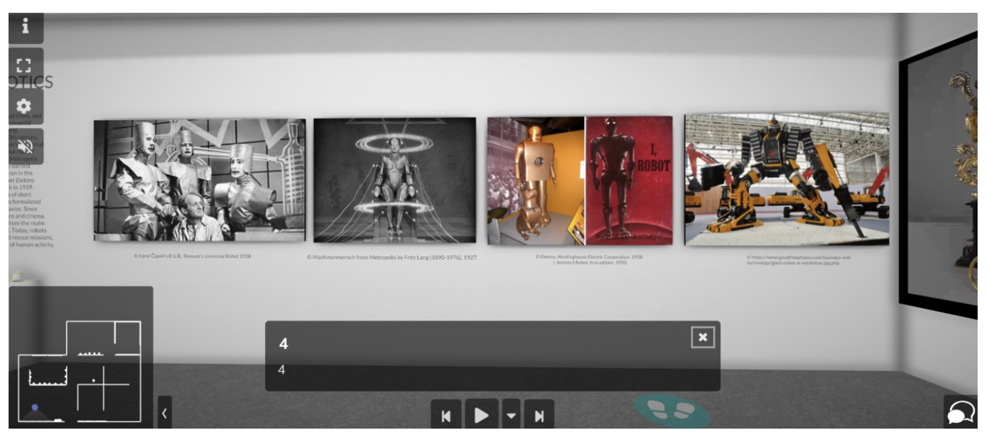Skip to next tour stop
This screenshot has height=442, width=989.
[x=539, y=415]
